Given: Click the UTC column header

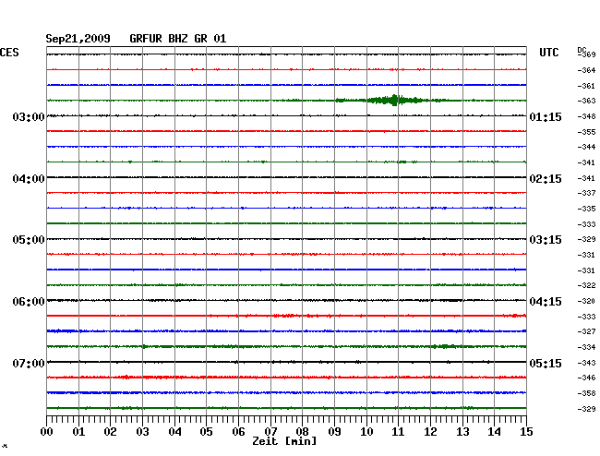Looking at the screenshot, I should 548,53.
